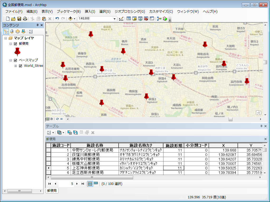270x202 pixels.
Task: Switch to Layout View
Action: tap(51, 119)
